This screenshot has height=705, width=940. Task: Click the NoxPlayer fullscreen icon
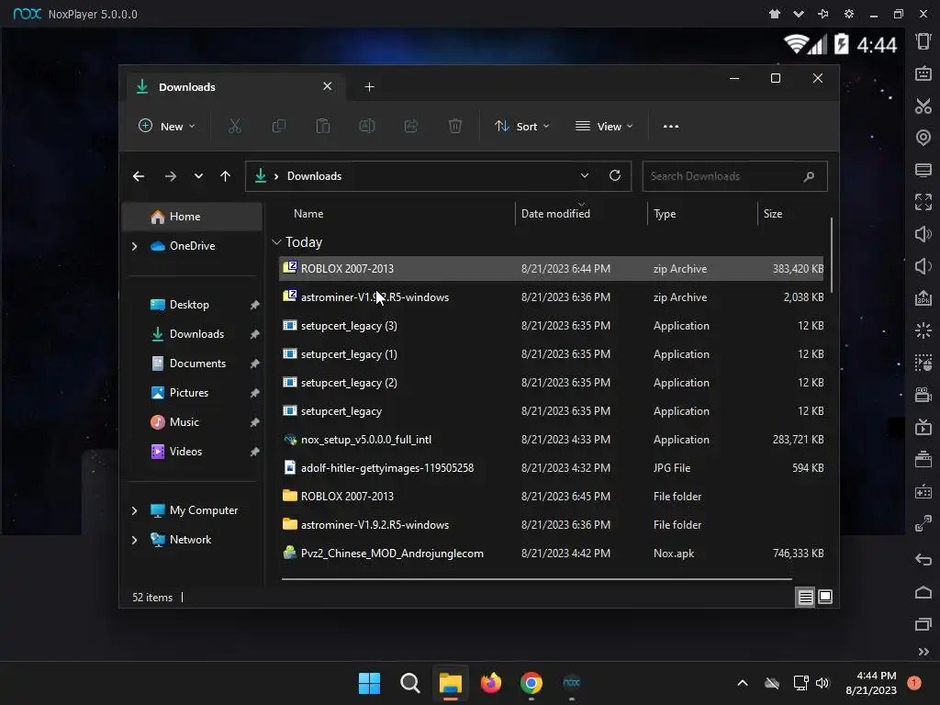(x=923, y=202)
